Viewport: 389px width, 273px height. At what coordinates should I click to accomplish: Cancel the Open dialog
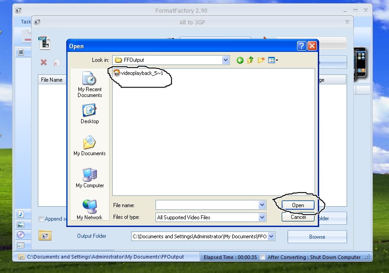[x=298, y=217]
